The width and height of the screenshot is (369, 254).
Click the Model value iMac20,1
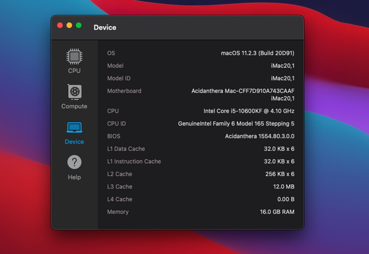click(x=283, y=66)
